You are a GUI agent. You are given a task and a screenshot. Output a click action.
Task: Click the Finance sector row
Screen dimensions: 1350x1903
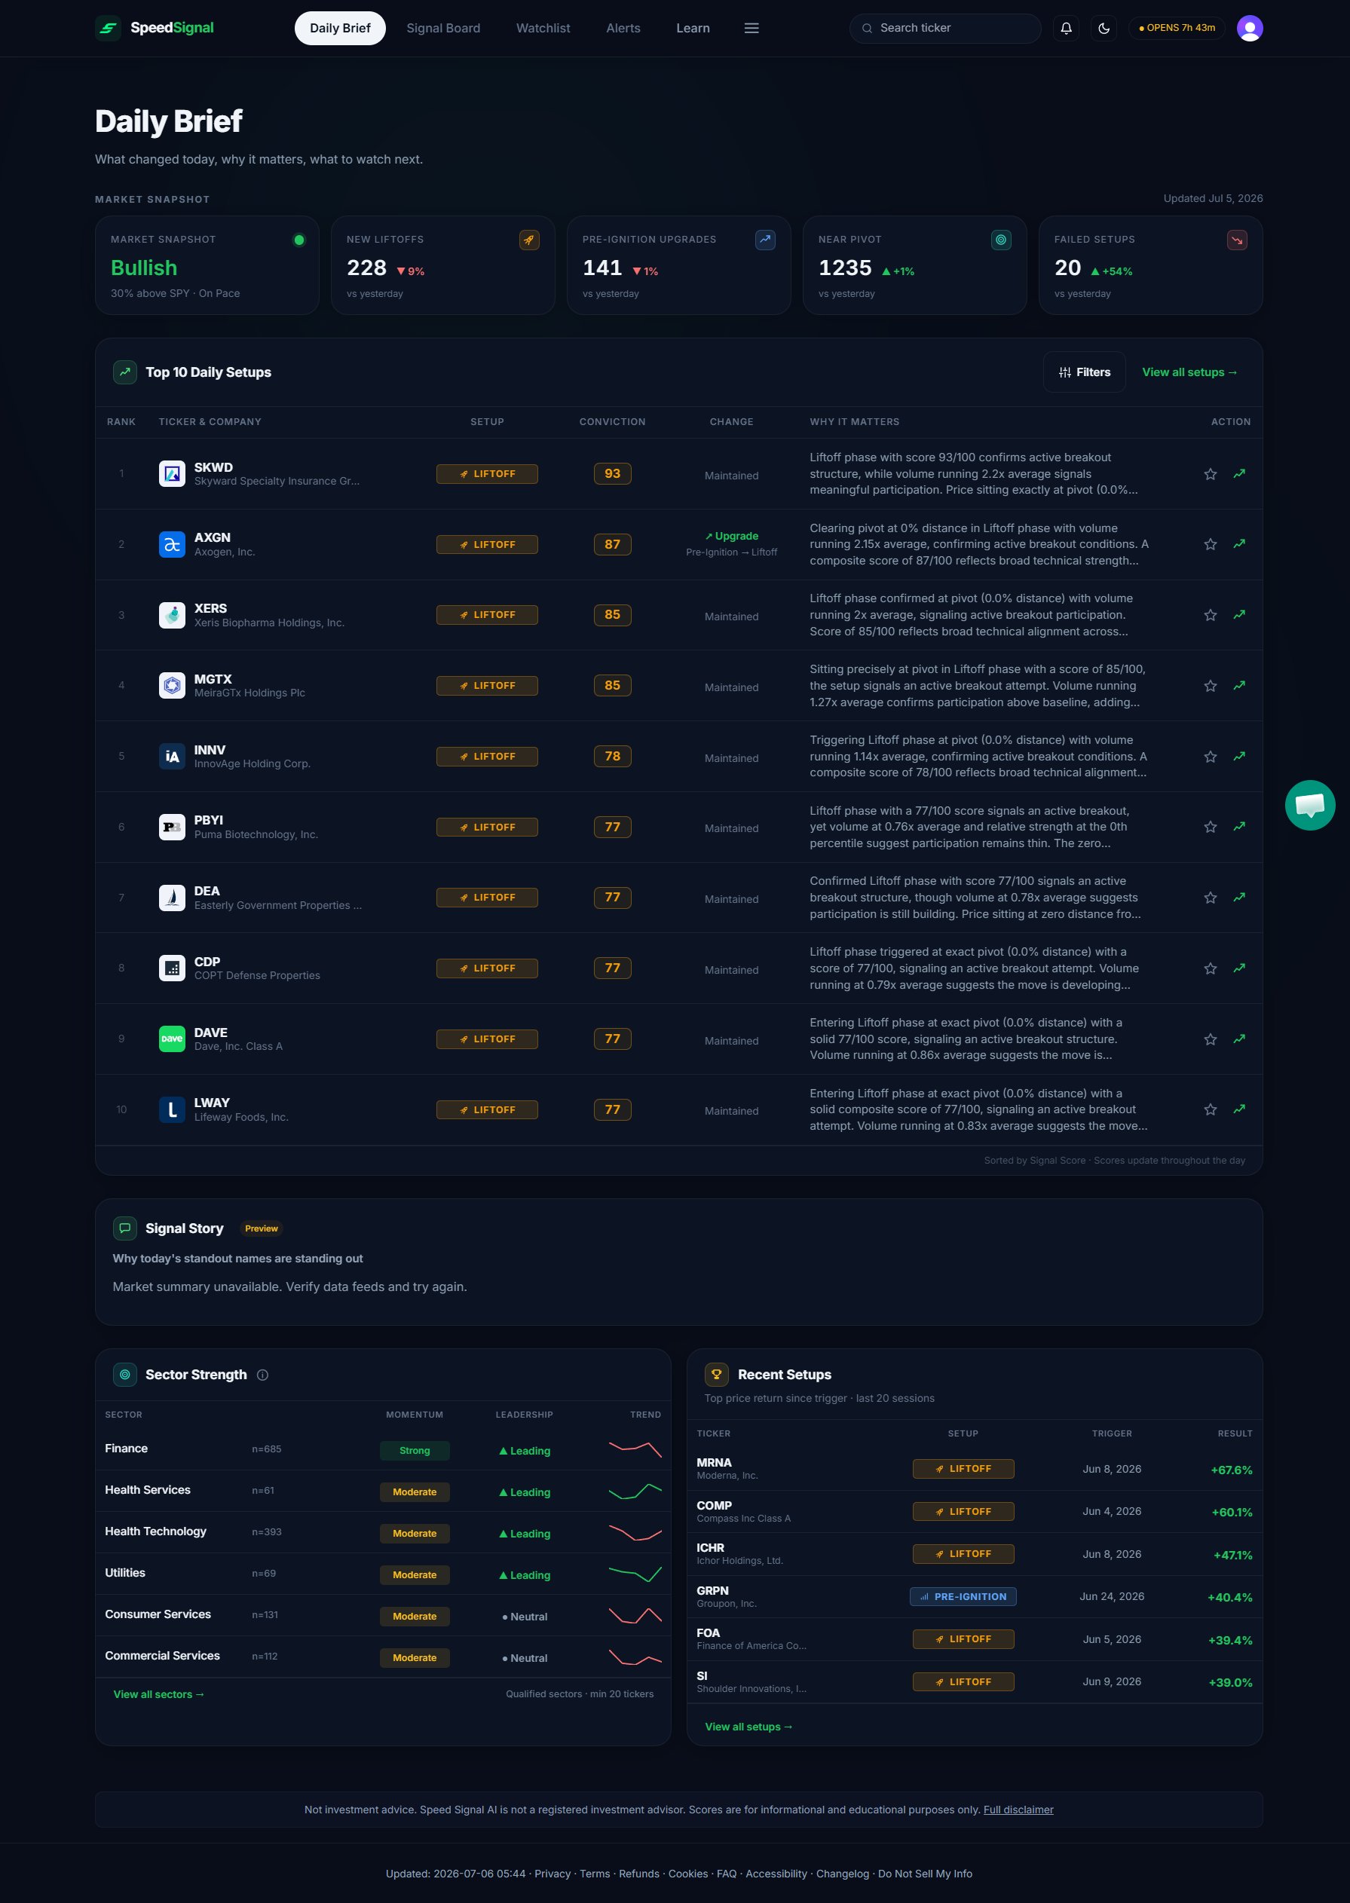point(383,1449)
